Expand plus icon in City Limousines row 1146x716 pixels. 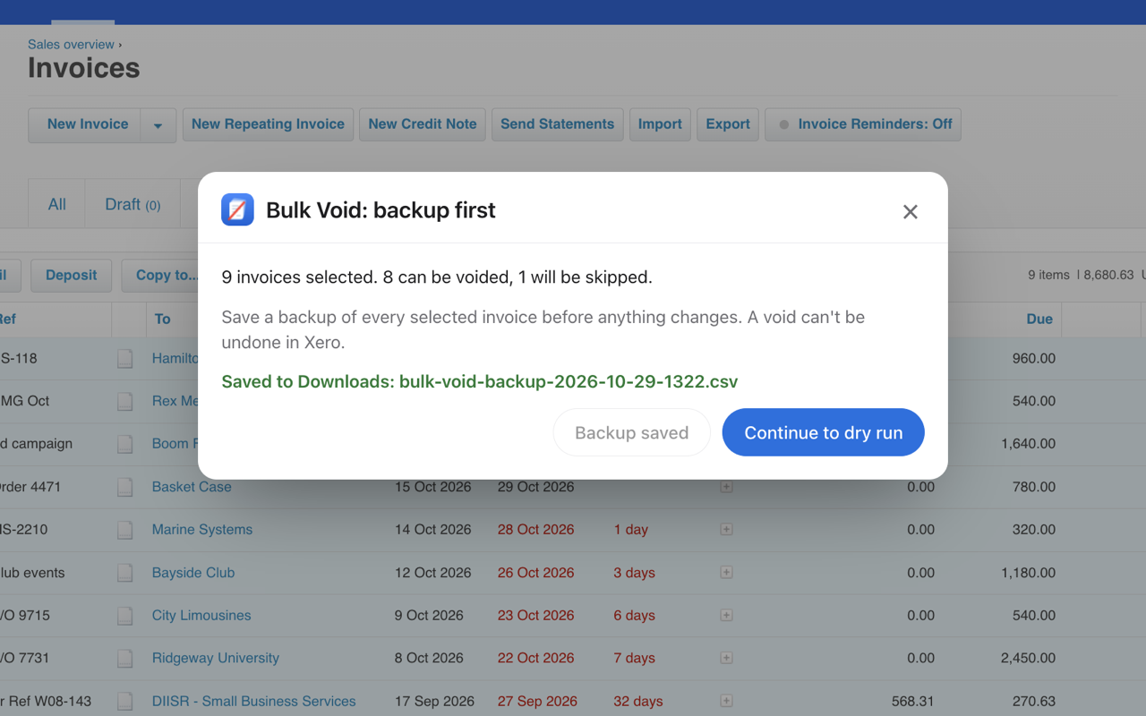point(726,616)
